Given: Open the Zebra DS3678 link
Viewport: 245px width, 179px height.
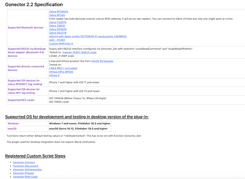Looking at the screenshot, I should tap(58, 29).
